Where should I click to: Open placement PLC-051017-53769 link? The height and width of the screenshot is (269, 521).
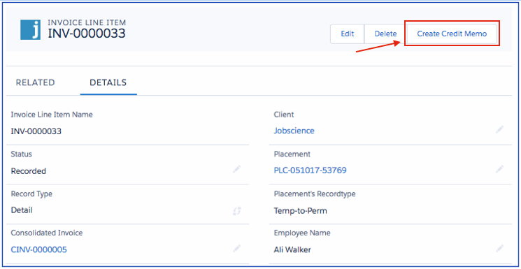310,170
